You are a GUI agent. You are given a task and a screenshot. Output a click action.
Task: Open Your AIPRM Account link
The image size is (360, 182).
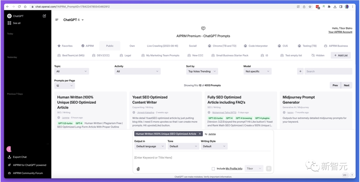pos(340,32)
